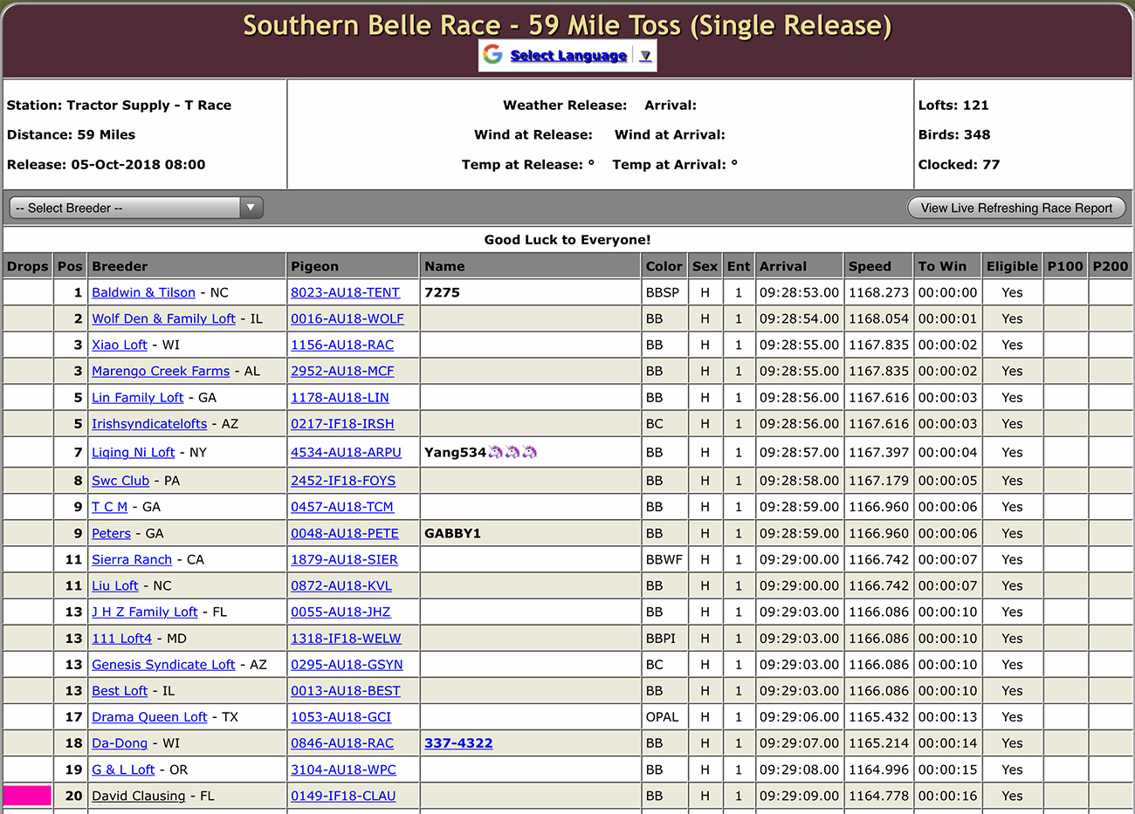Viewport: 1135px width, 814px height.
Task: Click the Wolf Den & Family Loft link
Action: [163, 318]
